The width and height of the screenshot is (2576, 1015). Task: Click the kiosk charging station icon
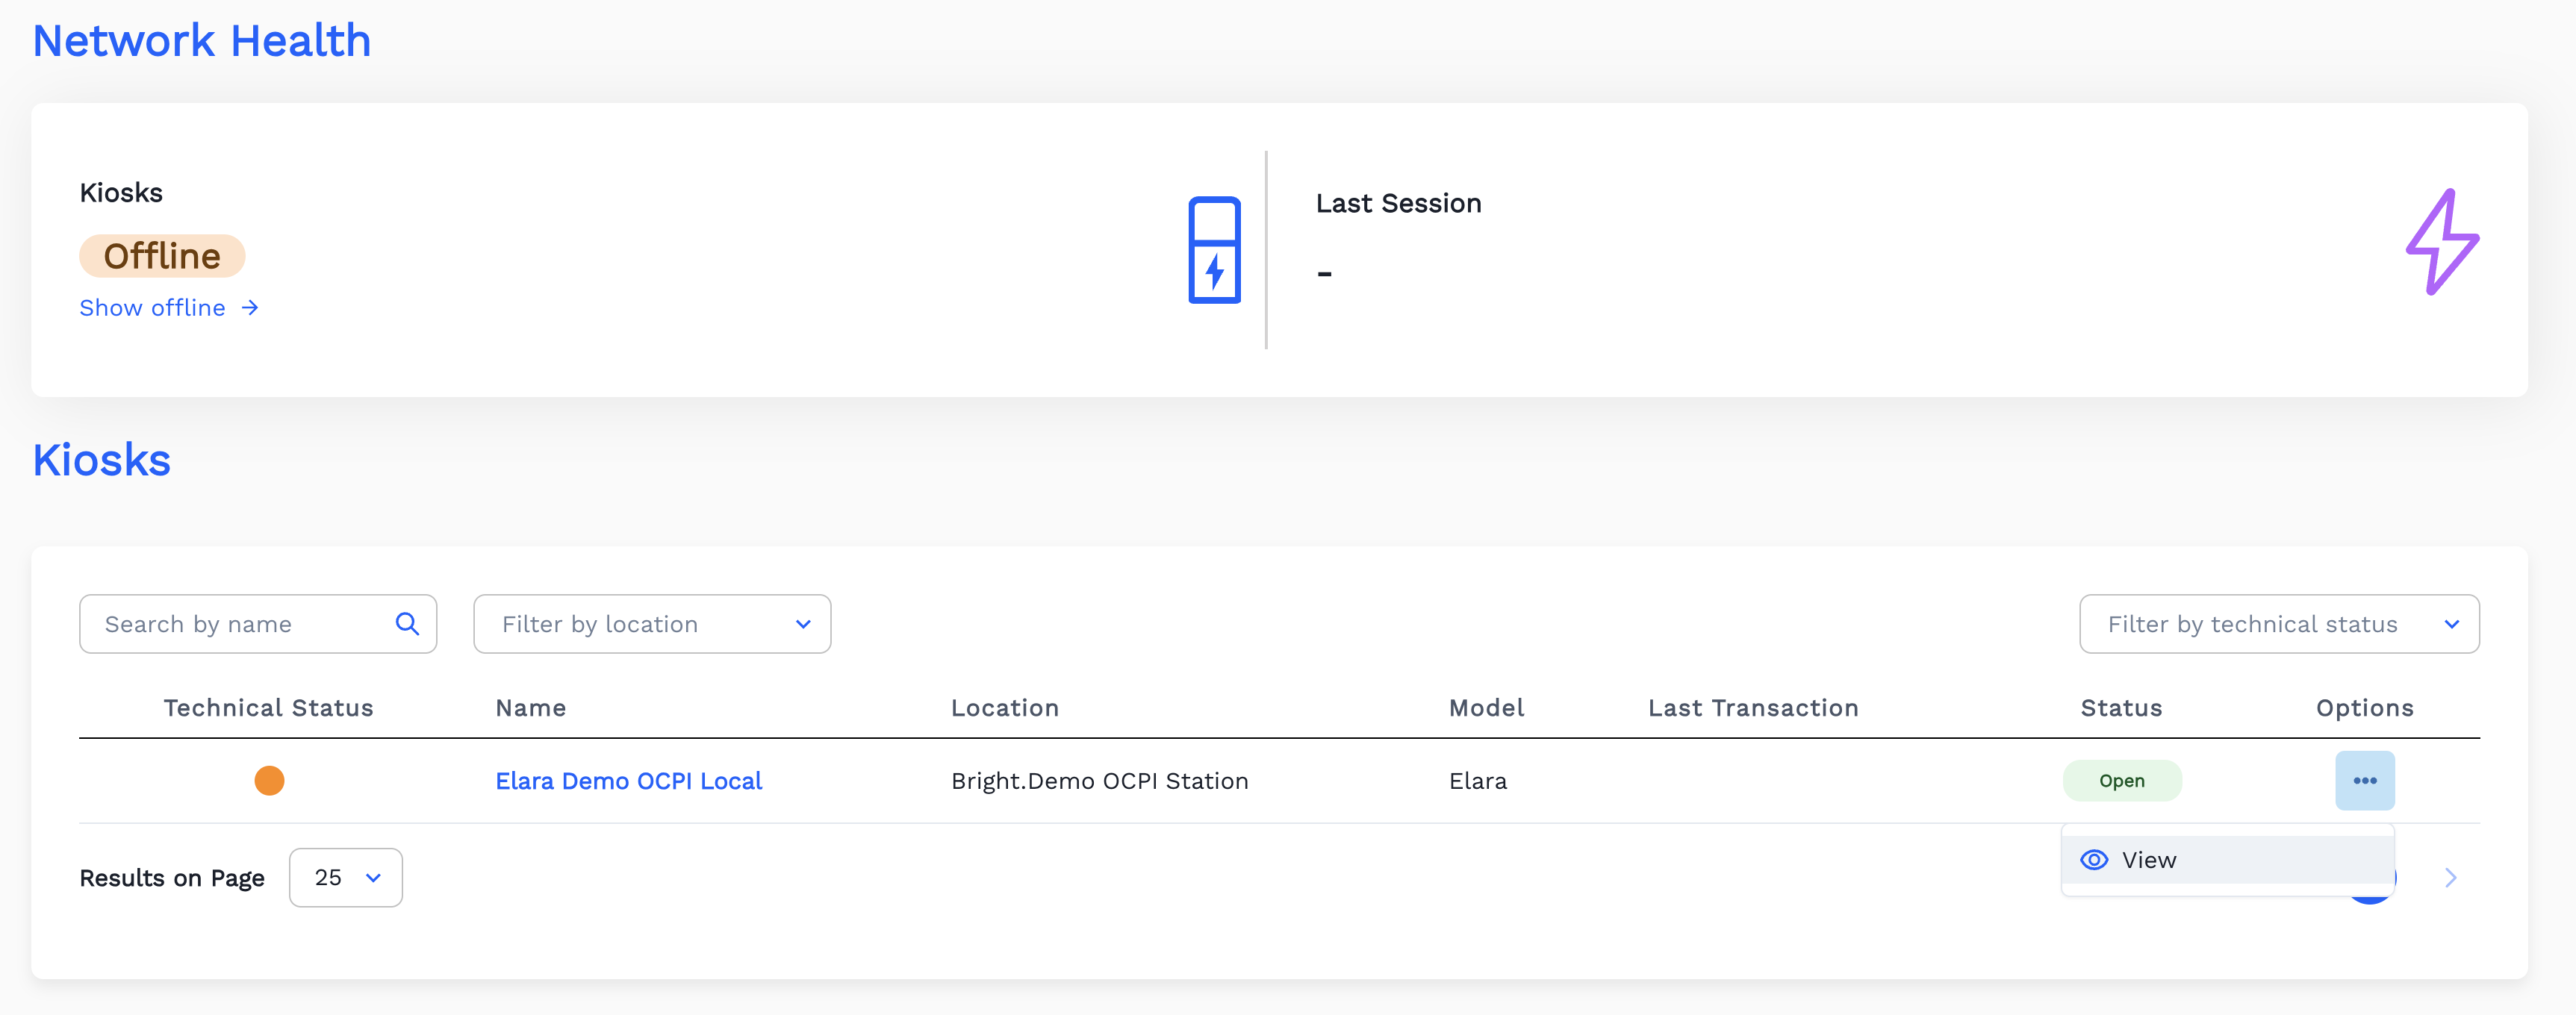pyautogui.click(x=1214, y=250)
